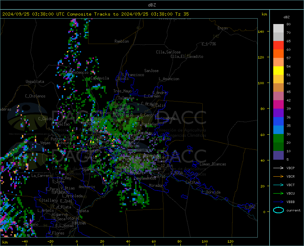The width and height of the screenshot is (304, 246).
Task: Click the VBBB legend label
Action: coord(290,202)
